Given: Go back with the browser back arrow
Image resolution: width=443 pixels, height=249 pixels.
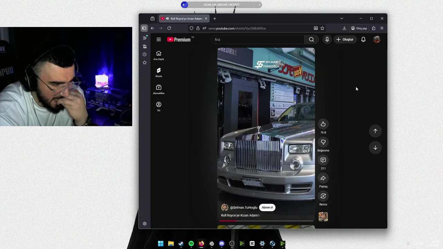Looking at the screenshot, I should [x=152, y=28].
